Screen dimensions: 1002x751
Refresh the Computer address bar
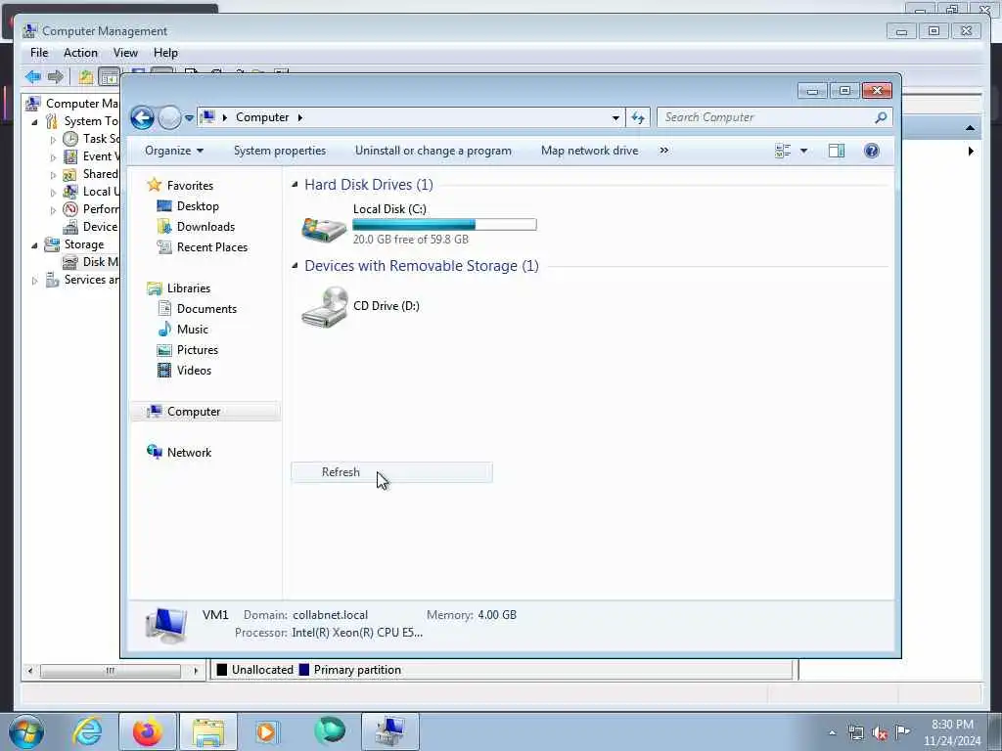(638, 117)
